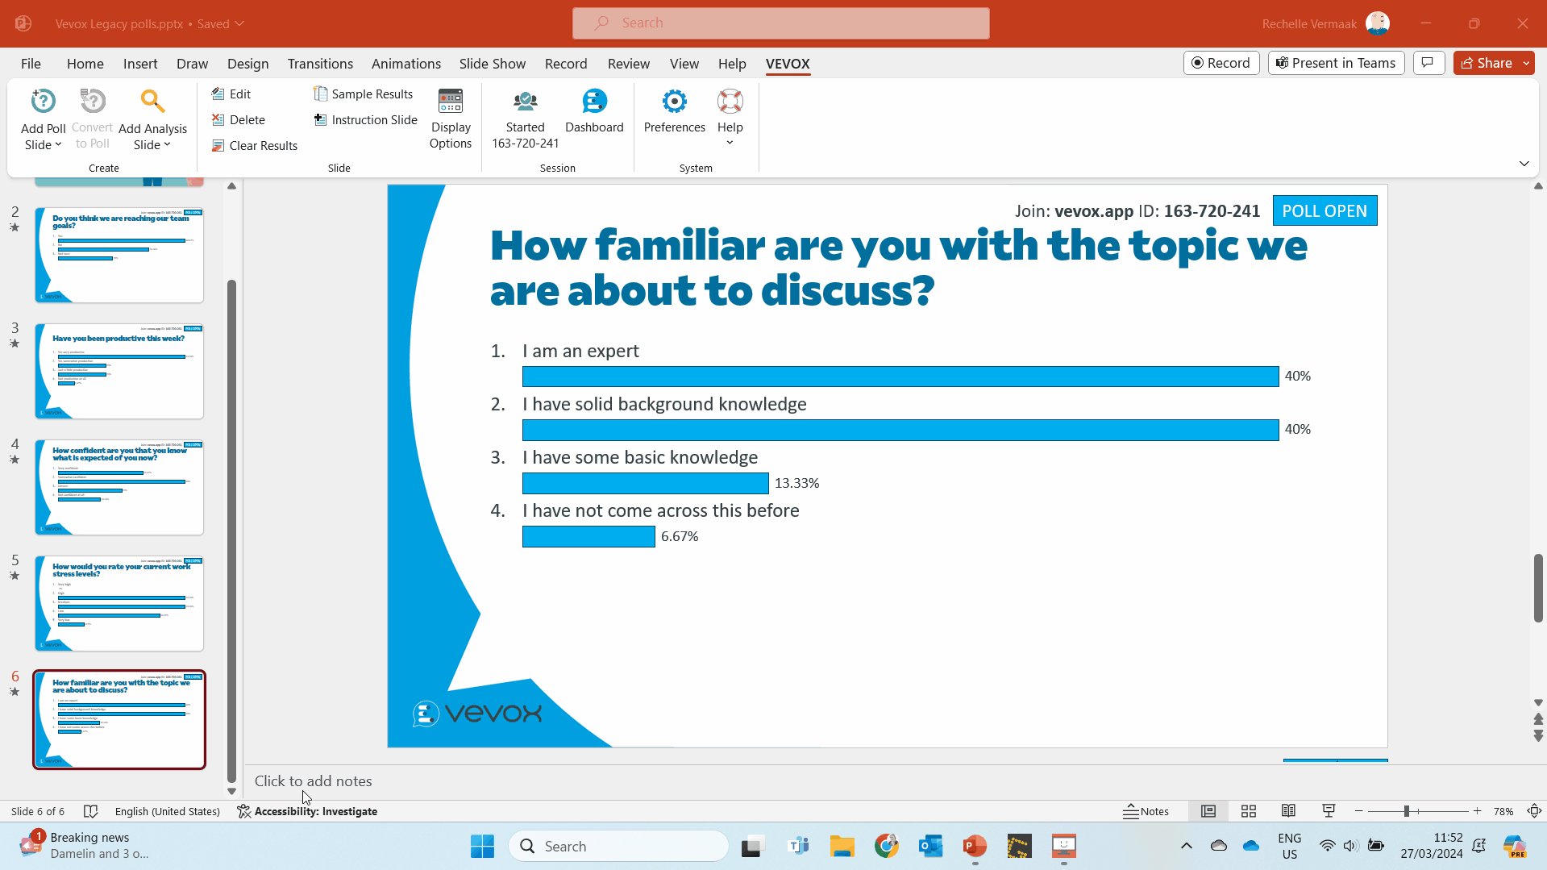Viewport: 1547px width, 870px height.
Task: Open the Comments pane
Action: click(1428, 62)
